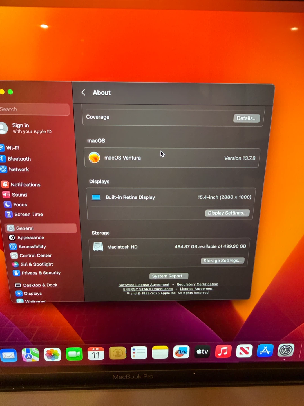Open Wi-Fi settings in sidebar
This screenshot has width=304, height=406.
coord(10,148)
